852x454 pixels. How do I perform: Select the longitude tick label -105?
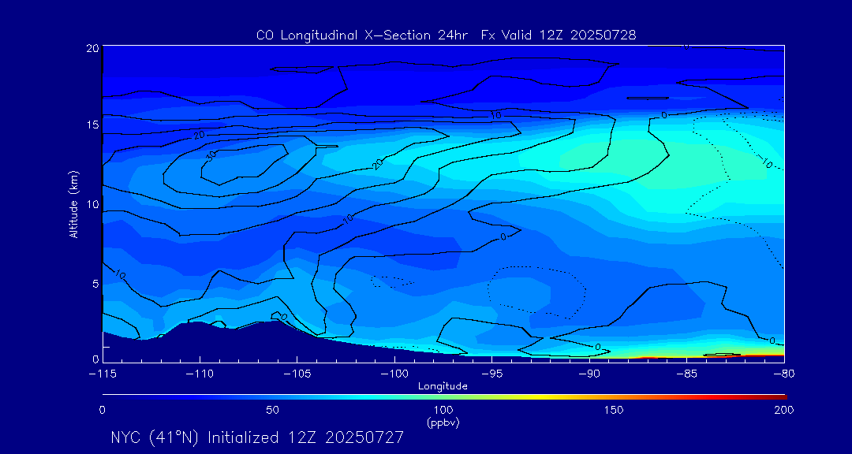pyautogui.click(x=297, y=374)
